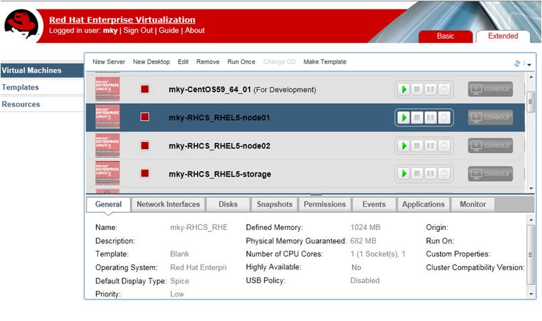Click the Red Hat logo
This screenshot has width=542, height=321.
tap(21, 24)
